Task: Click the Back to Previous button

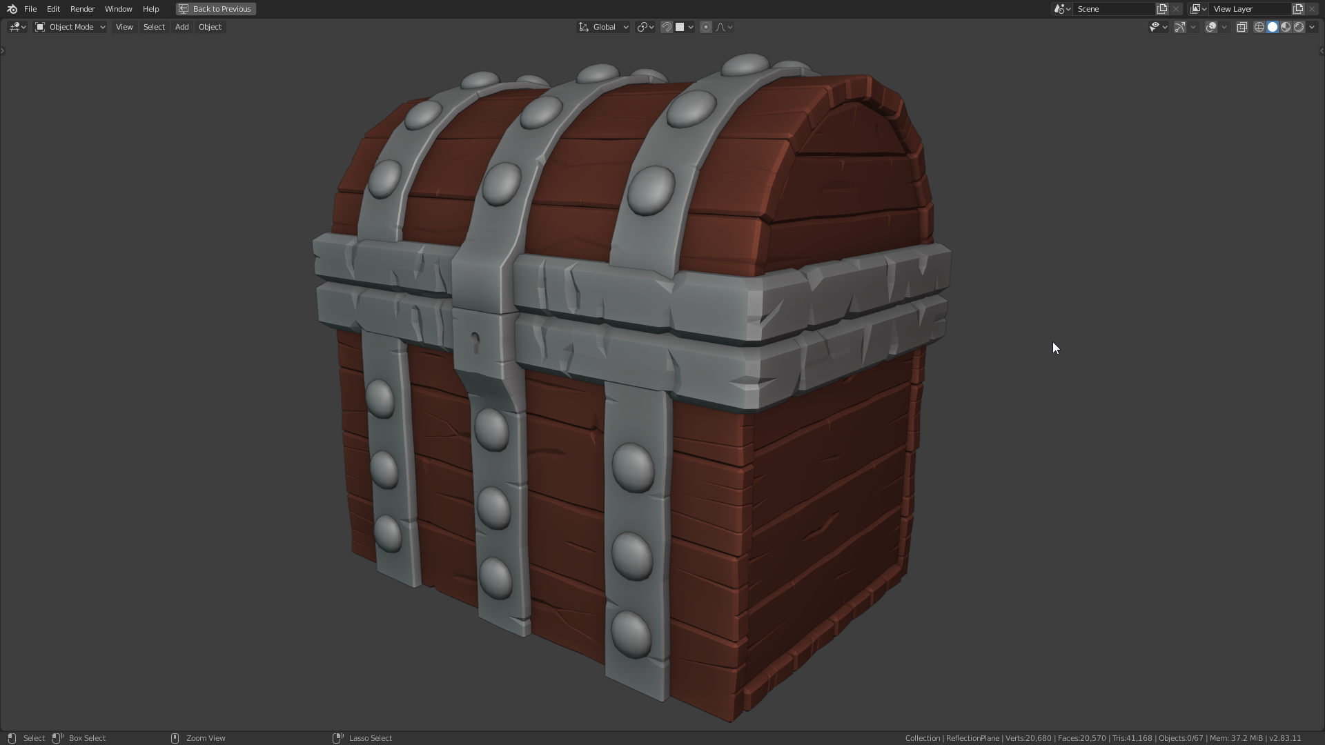Action: pyautogui.click(x=215, y=9)
